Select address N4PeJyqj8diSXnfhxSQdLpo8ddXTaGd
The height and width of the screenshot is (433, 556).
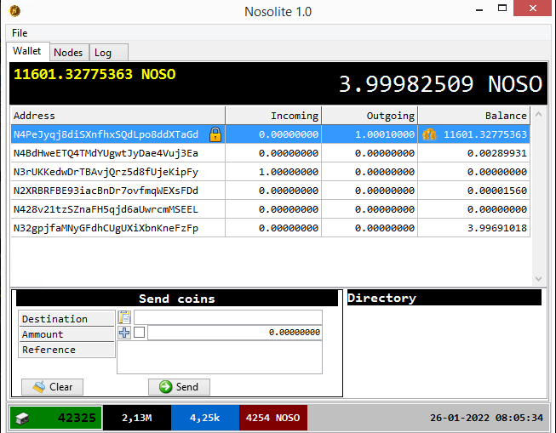point(106,134)
